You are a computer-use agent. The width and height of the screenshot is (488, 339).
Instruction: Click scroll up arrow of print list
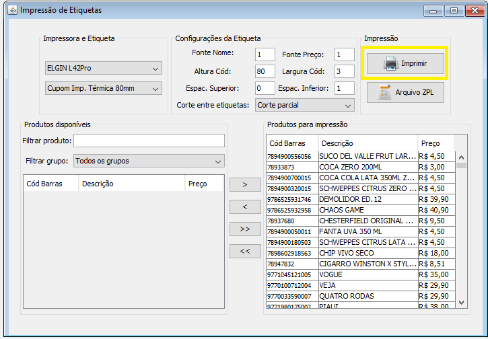point(461,157)
